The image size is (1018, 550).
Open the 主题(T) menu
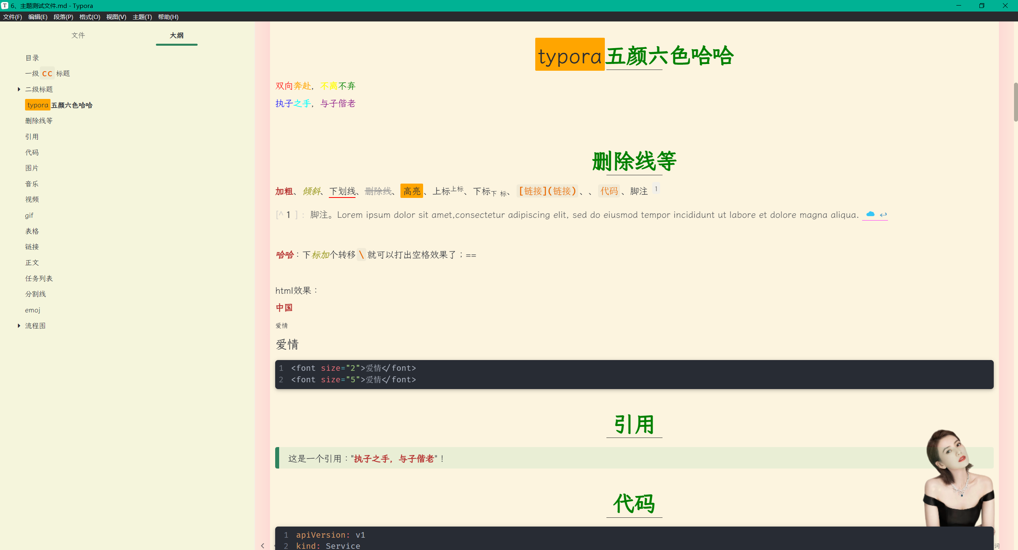coord(142,17)
